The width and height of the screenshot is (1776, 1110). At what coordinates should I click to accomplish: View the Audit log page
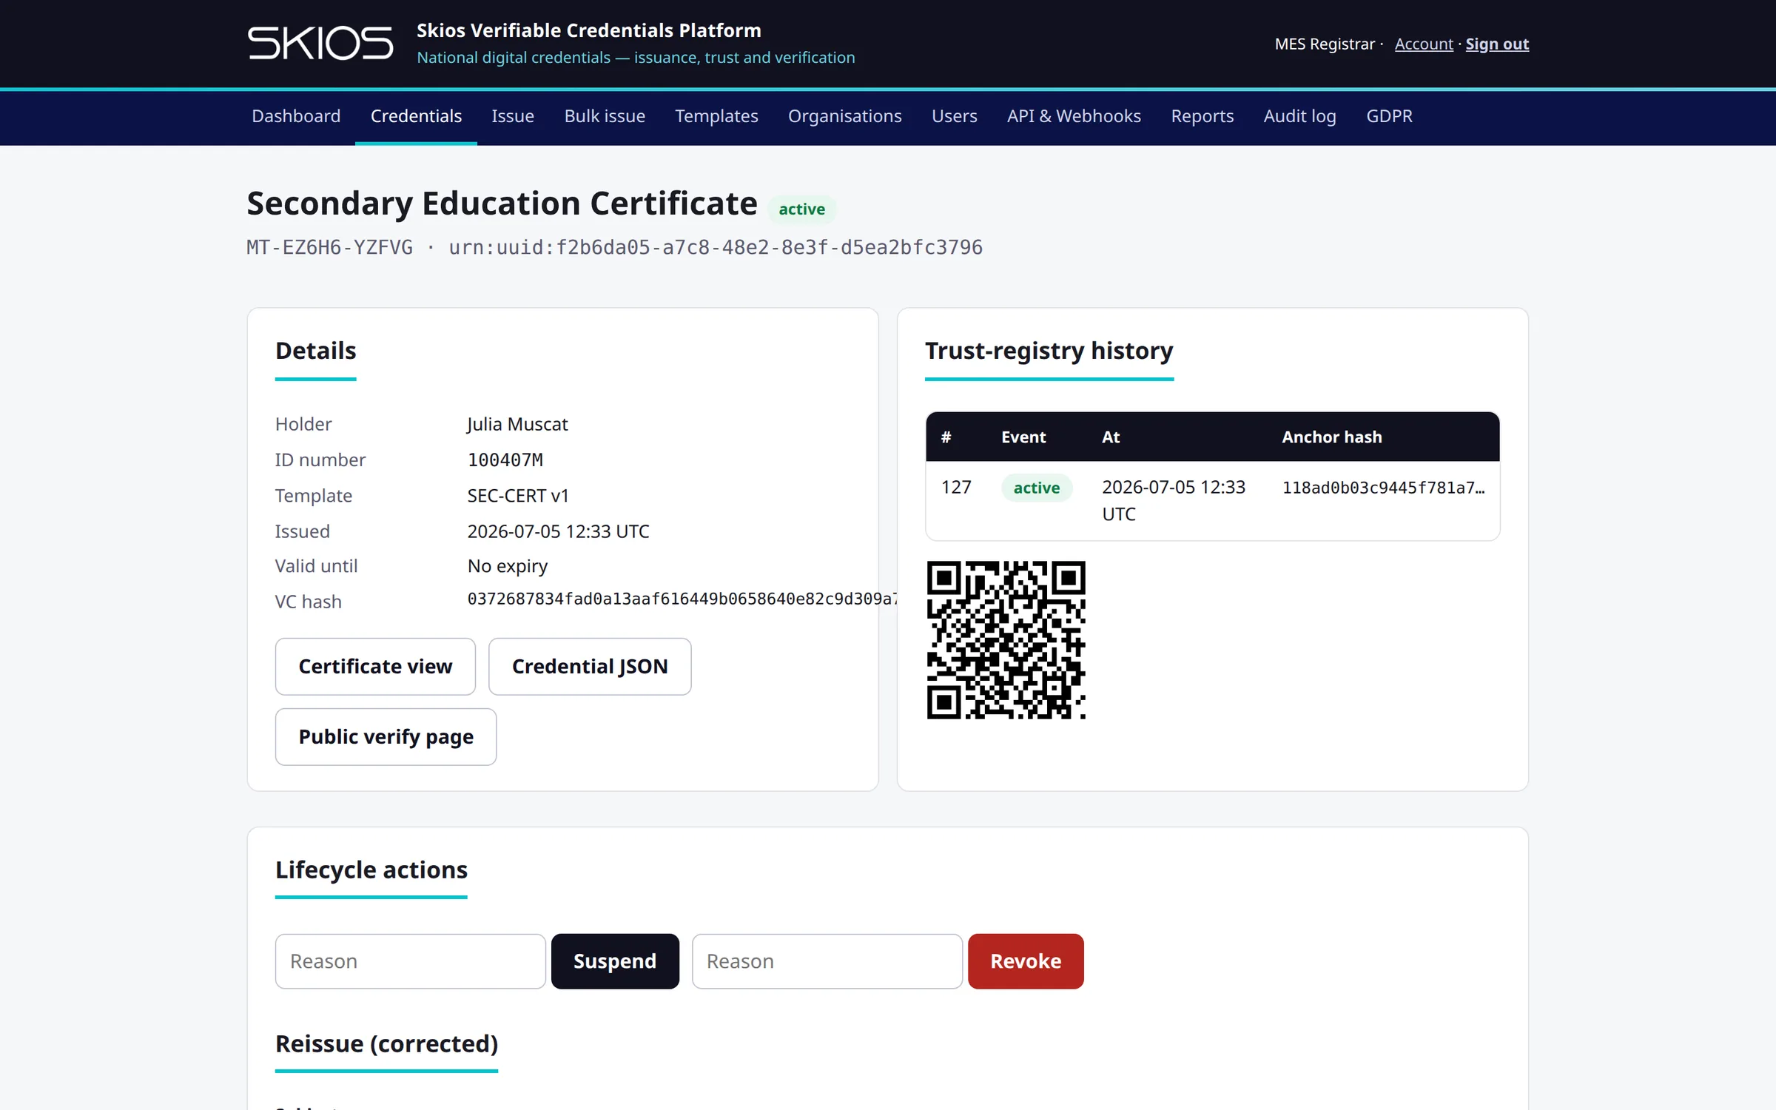click(1299, 116)
